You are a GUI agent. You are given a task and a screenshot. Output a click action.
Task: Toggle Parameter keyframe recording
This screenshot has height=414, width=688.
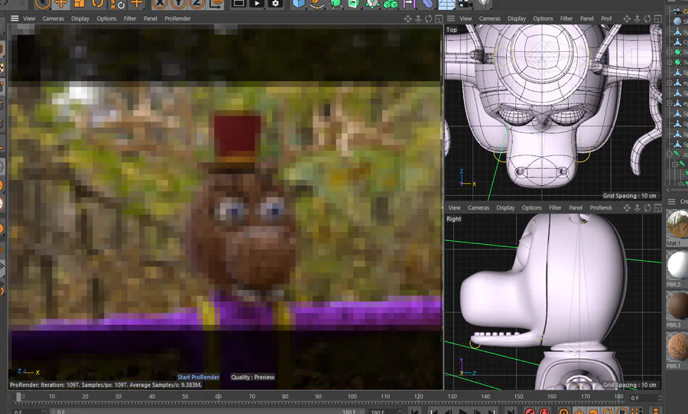pos(621,412)
